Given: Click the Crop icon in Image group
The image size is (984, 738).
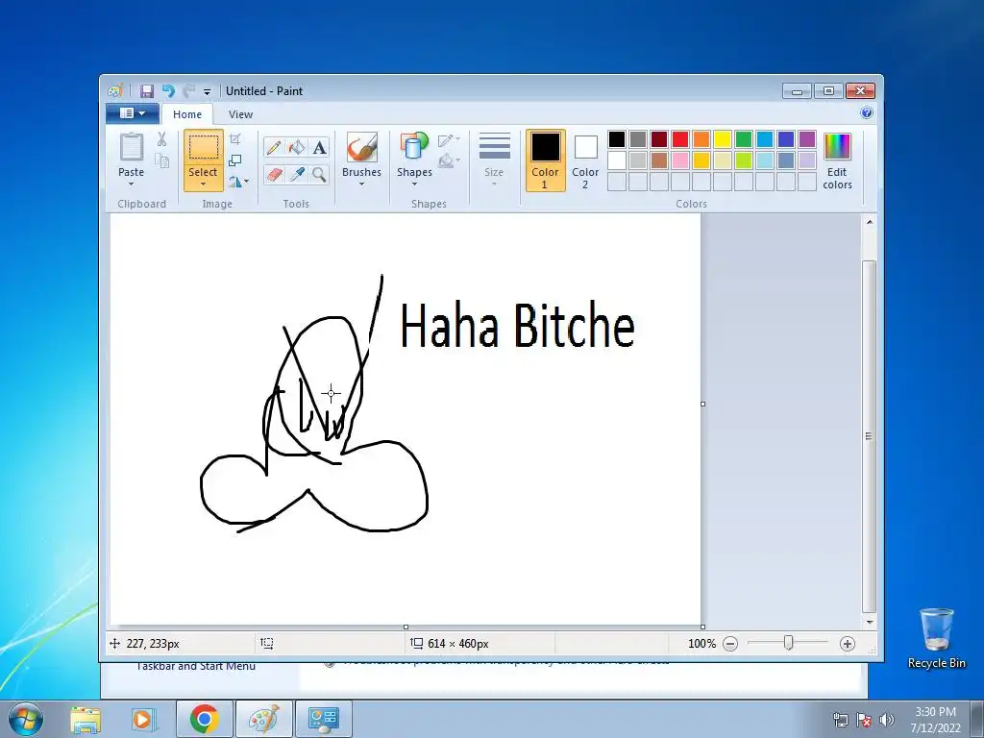Looking at the screenshot, I should coord(235,139).
